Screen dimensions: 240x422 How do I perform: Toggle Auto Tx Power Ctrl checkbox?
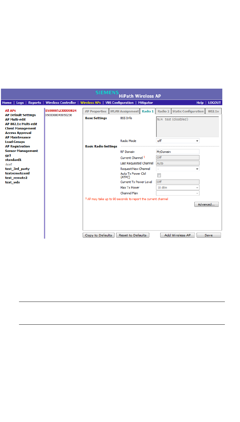pyautogui.click(x=159, y=175)
